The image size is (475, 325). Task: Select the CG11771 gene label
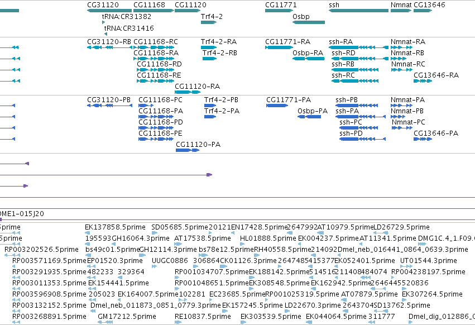coord(281,5)
